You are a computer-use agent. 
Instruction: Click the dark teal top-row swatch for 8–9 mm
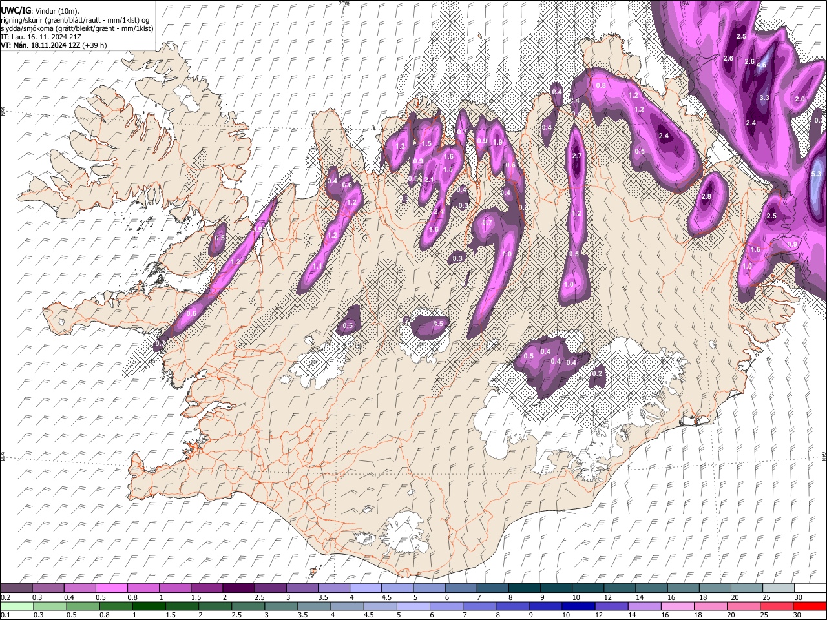(x=525, y=588)
